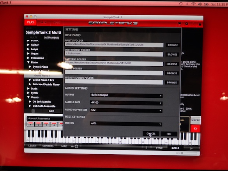Viewport: 228px width, 171px height.
Task: Open the settings gear icon
Action: pos(187,24)
